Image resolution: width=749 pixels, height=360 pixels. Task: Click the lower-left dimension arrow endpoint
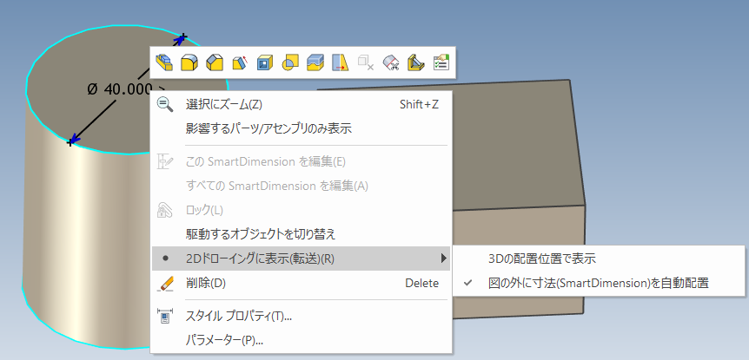coord(71,141)
